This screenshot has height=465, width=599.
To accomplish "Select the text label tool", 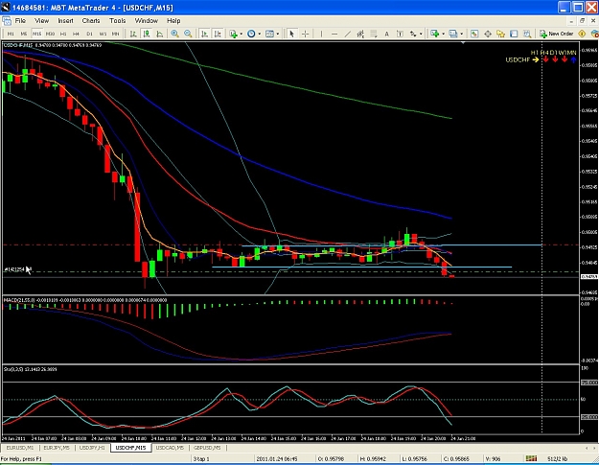I will (x=400, y=34).
